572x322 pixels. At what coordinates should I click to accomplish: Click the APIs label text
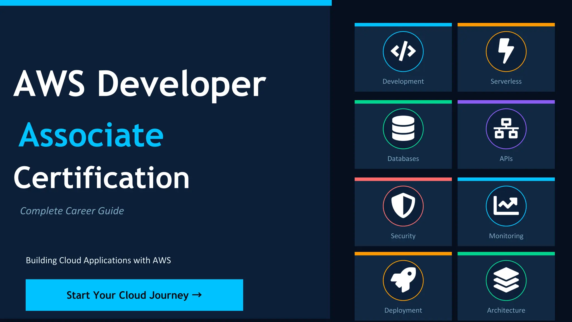pyautogui.click(x=506, y=159)
